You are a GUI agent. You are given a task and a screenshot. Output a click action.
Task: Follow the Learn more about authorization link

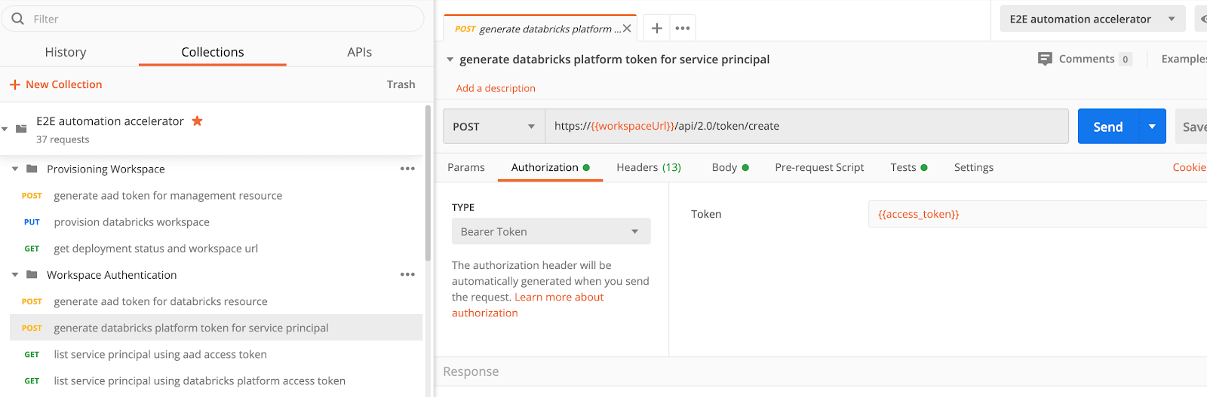[559, 298]
